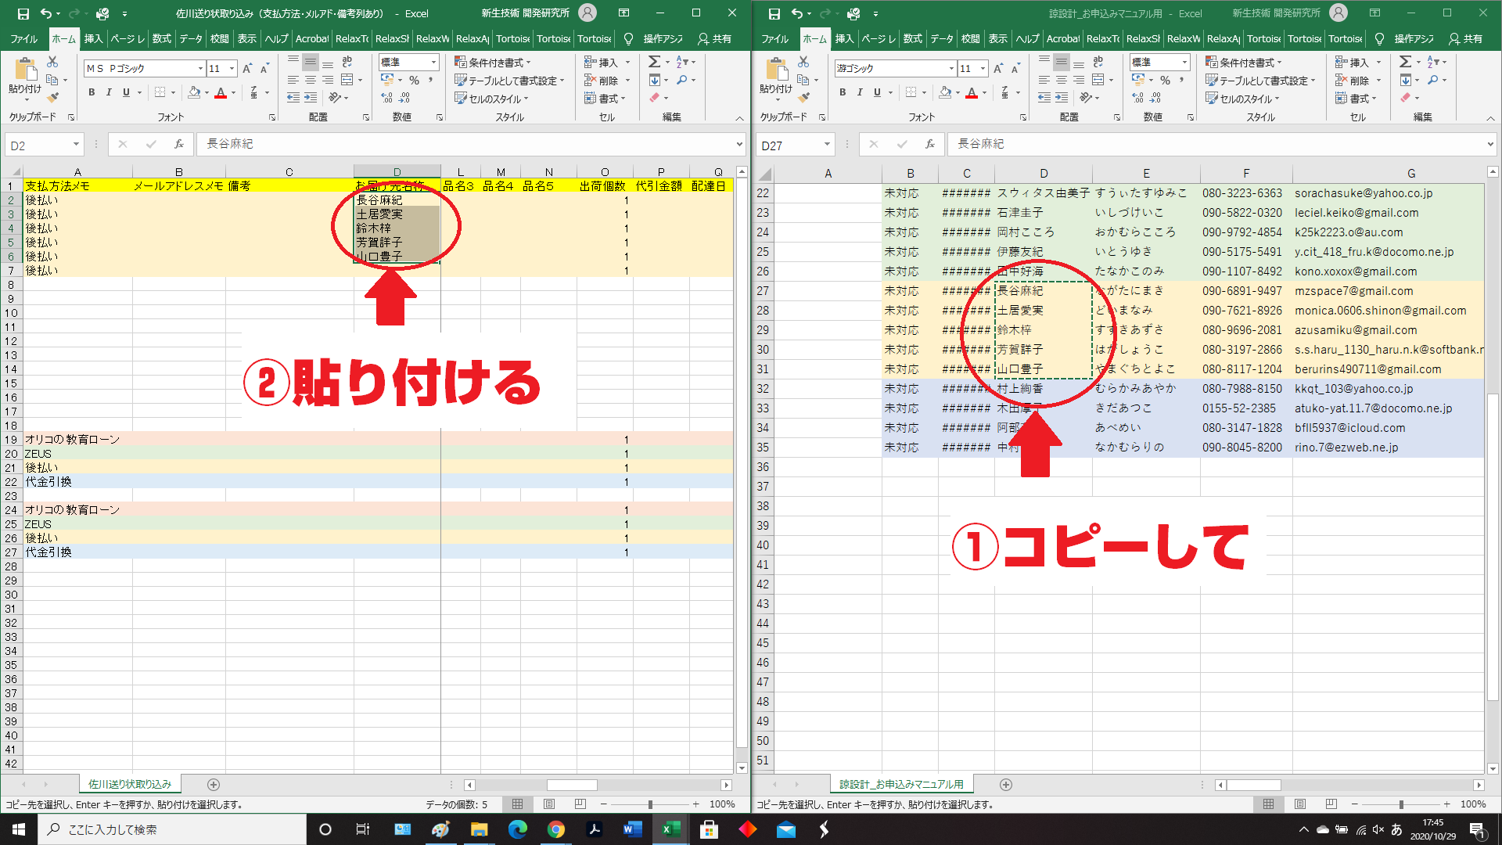Add new sheet in right workbook
The image size is (1502, 845).
1006,784
